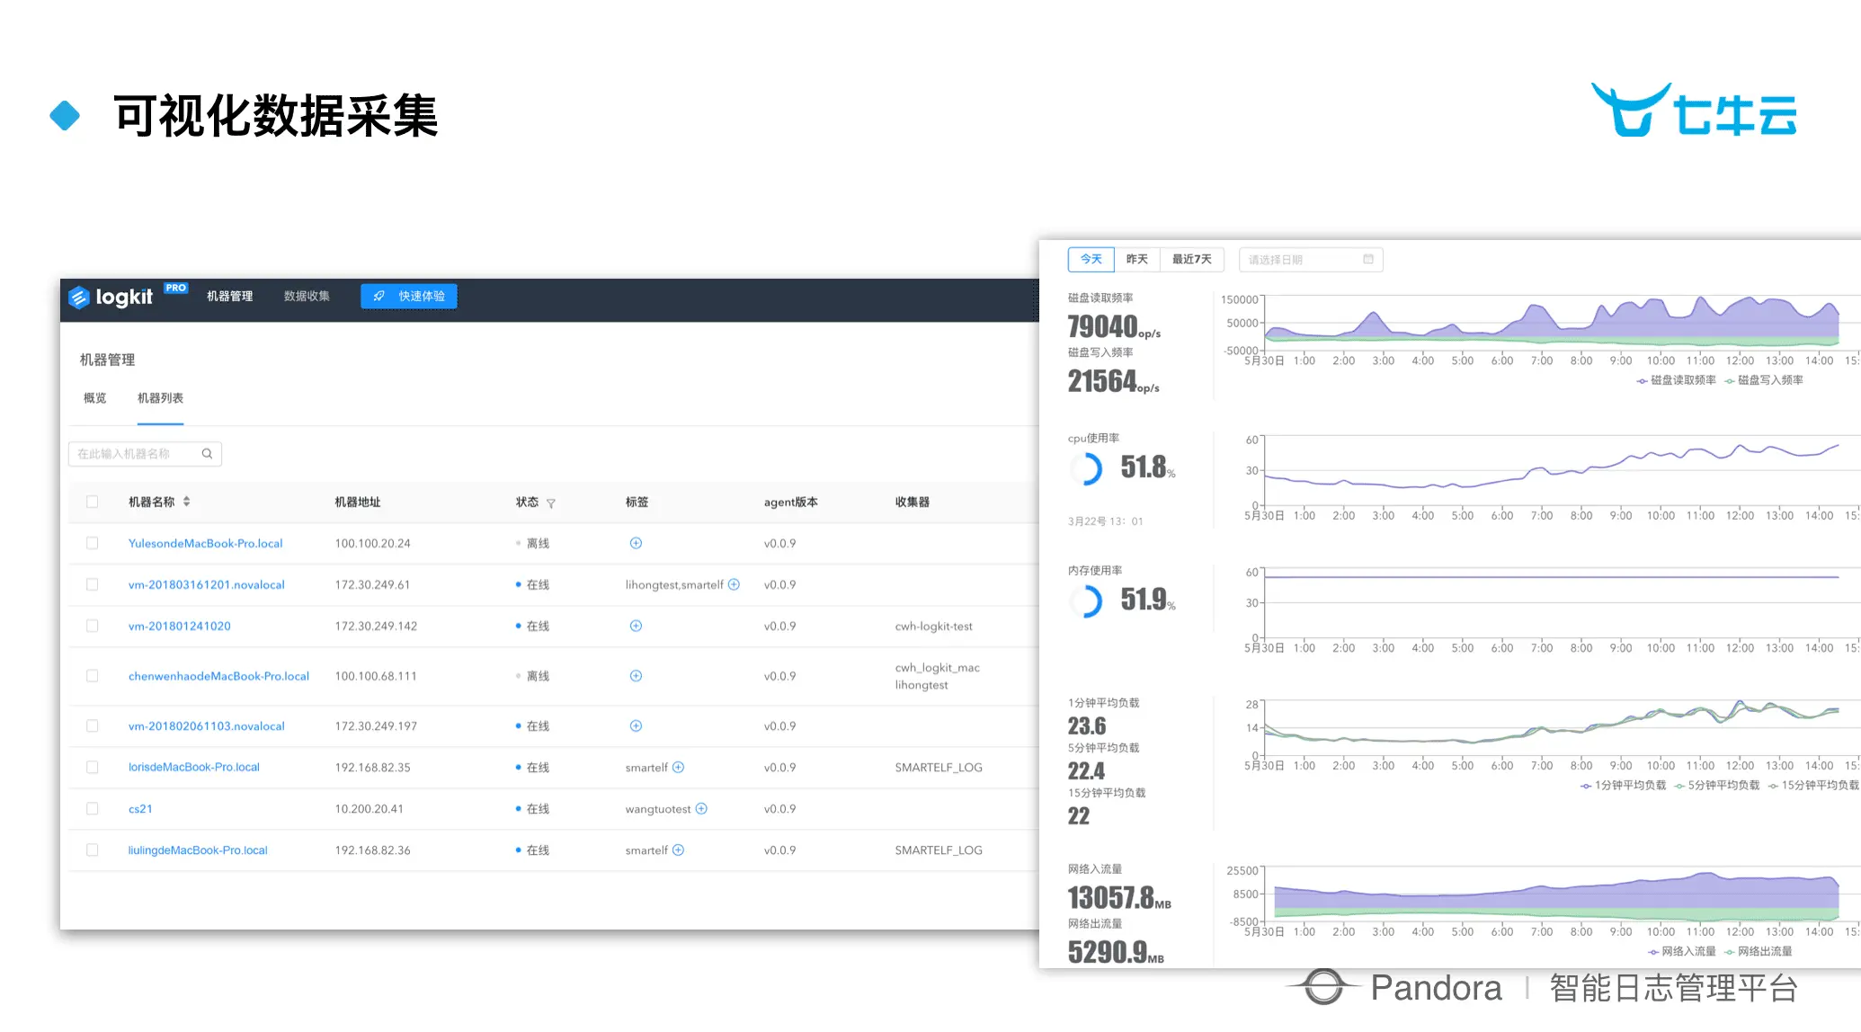Open vm-201803161201.novalocal machine link
The width and height of the screenshot is (1861, 1032).
pos(206,584)
